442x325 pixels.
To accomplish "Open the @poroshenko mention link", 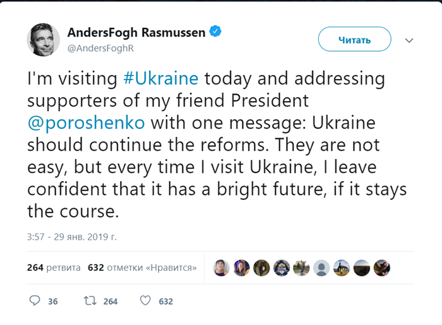I will click(x=87, y=123).
